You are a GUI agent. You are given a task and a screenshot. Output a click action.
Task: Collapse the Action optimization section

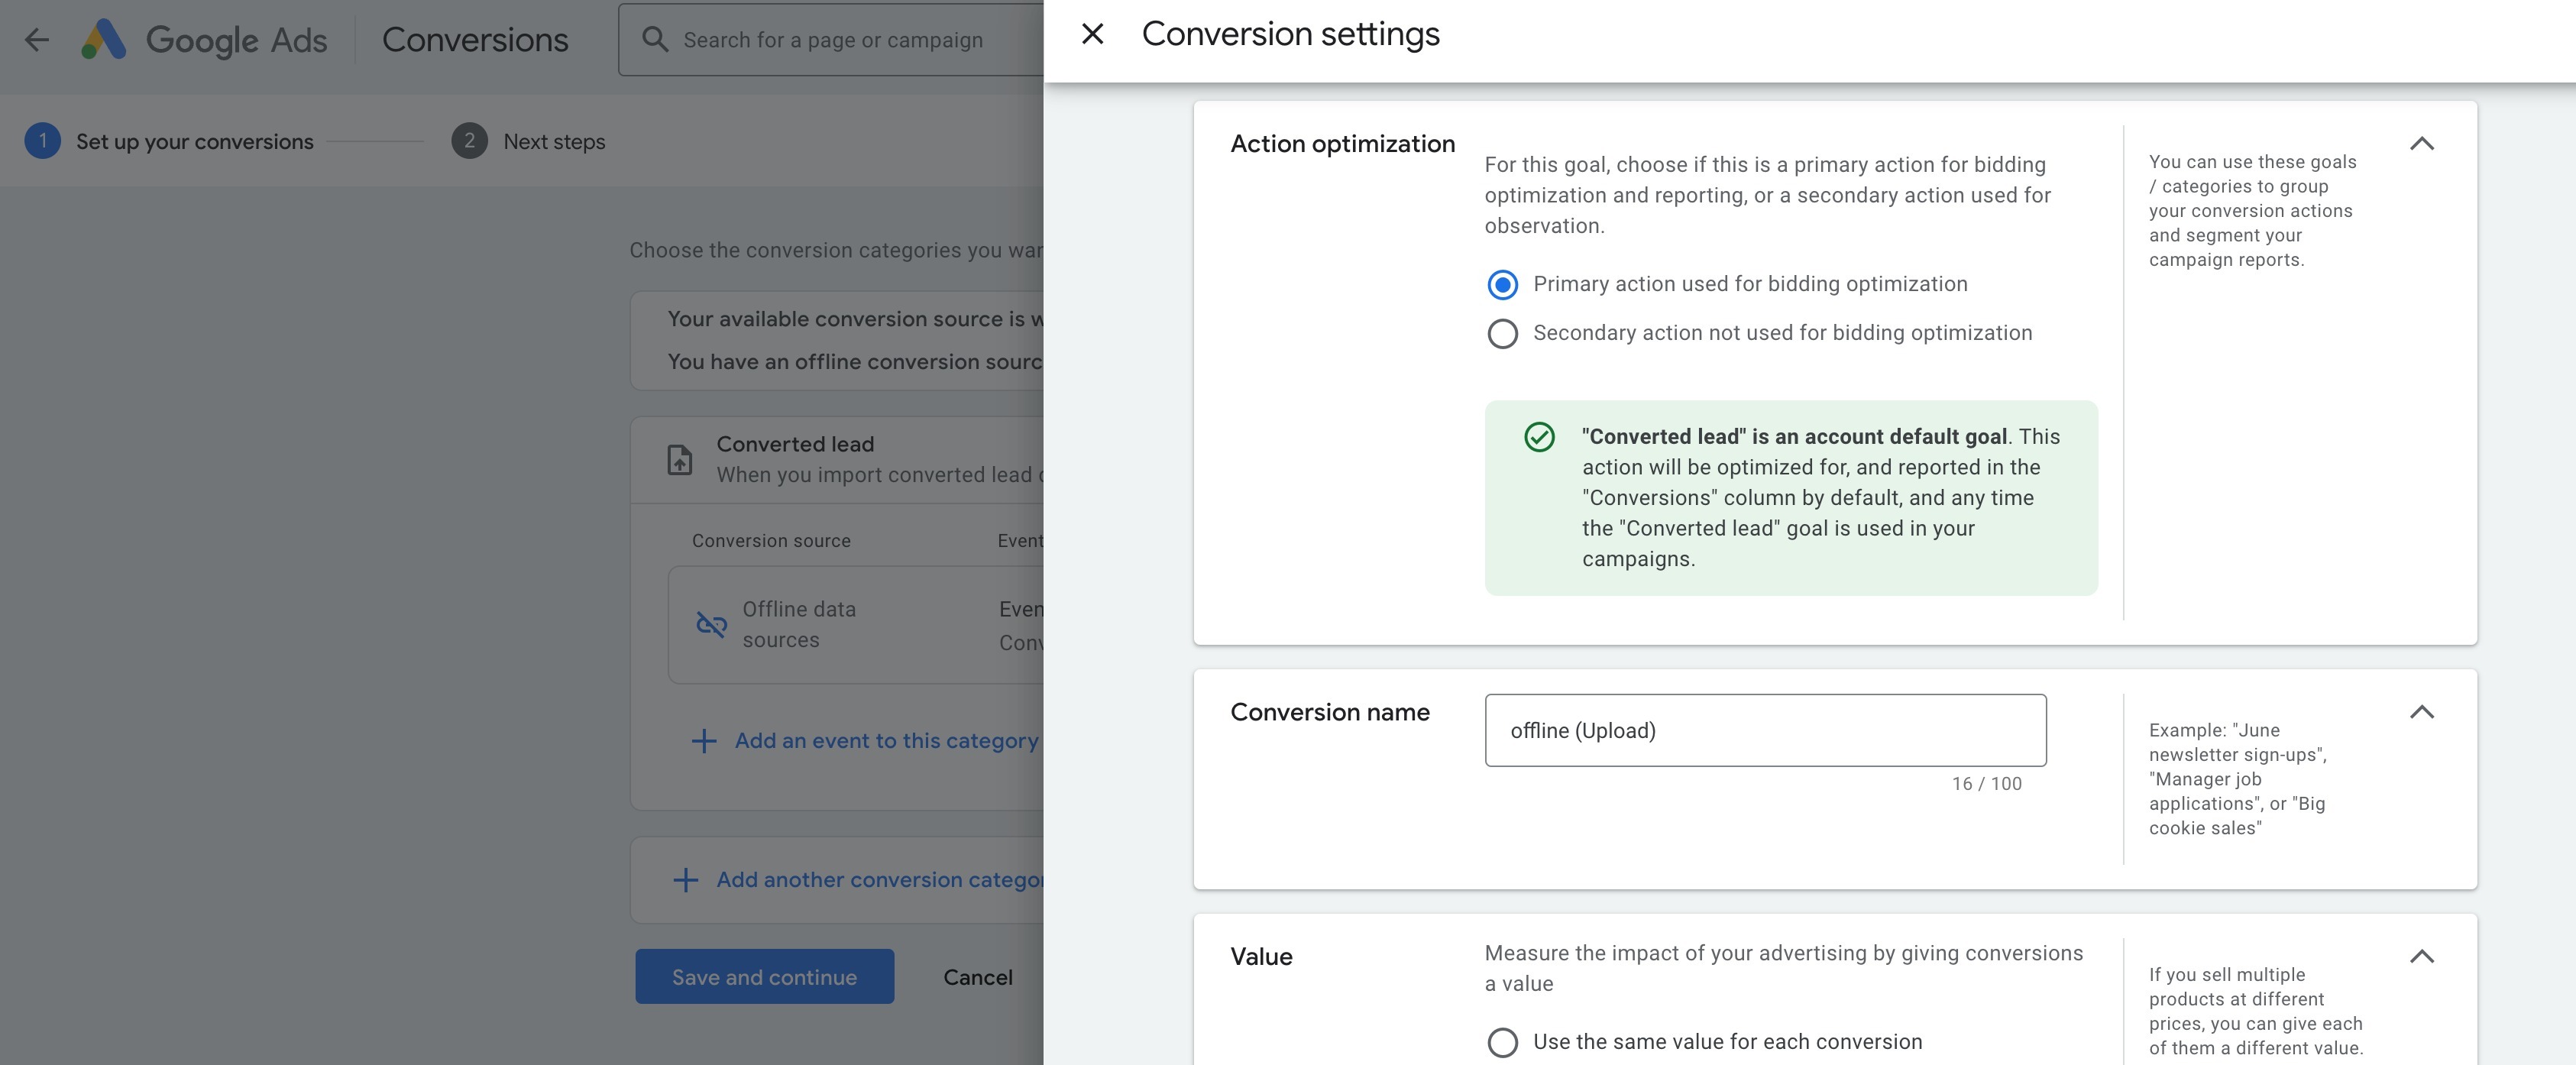point(2421,144)
